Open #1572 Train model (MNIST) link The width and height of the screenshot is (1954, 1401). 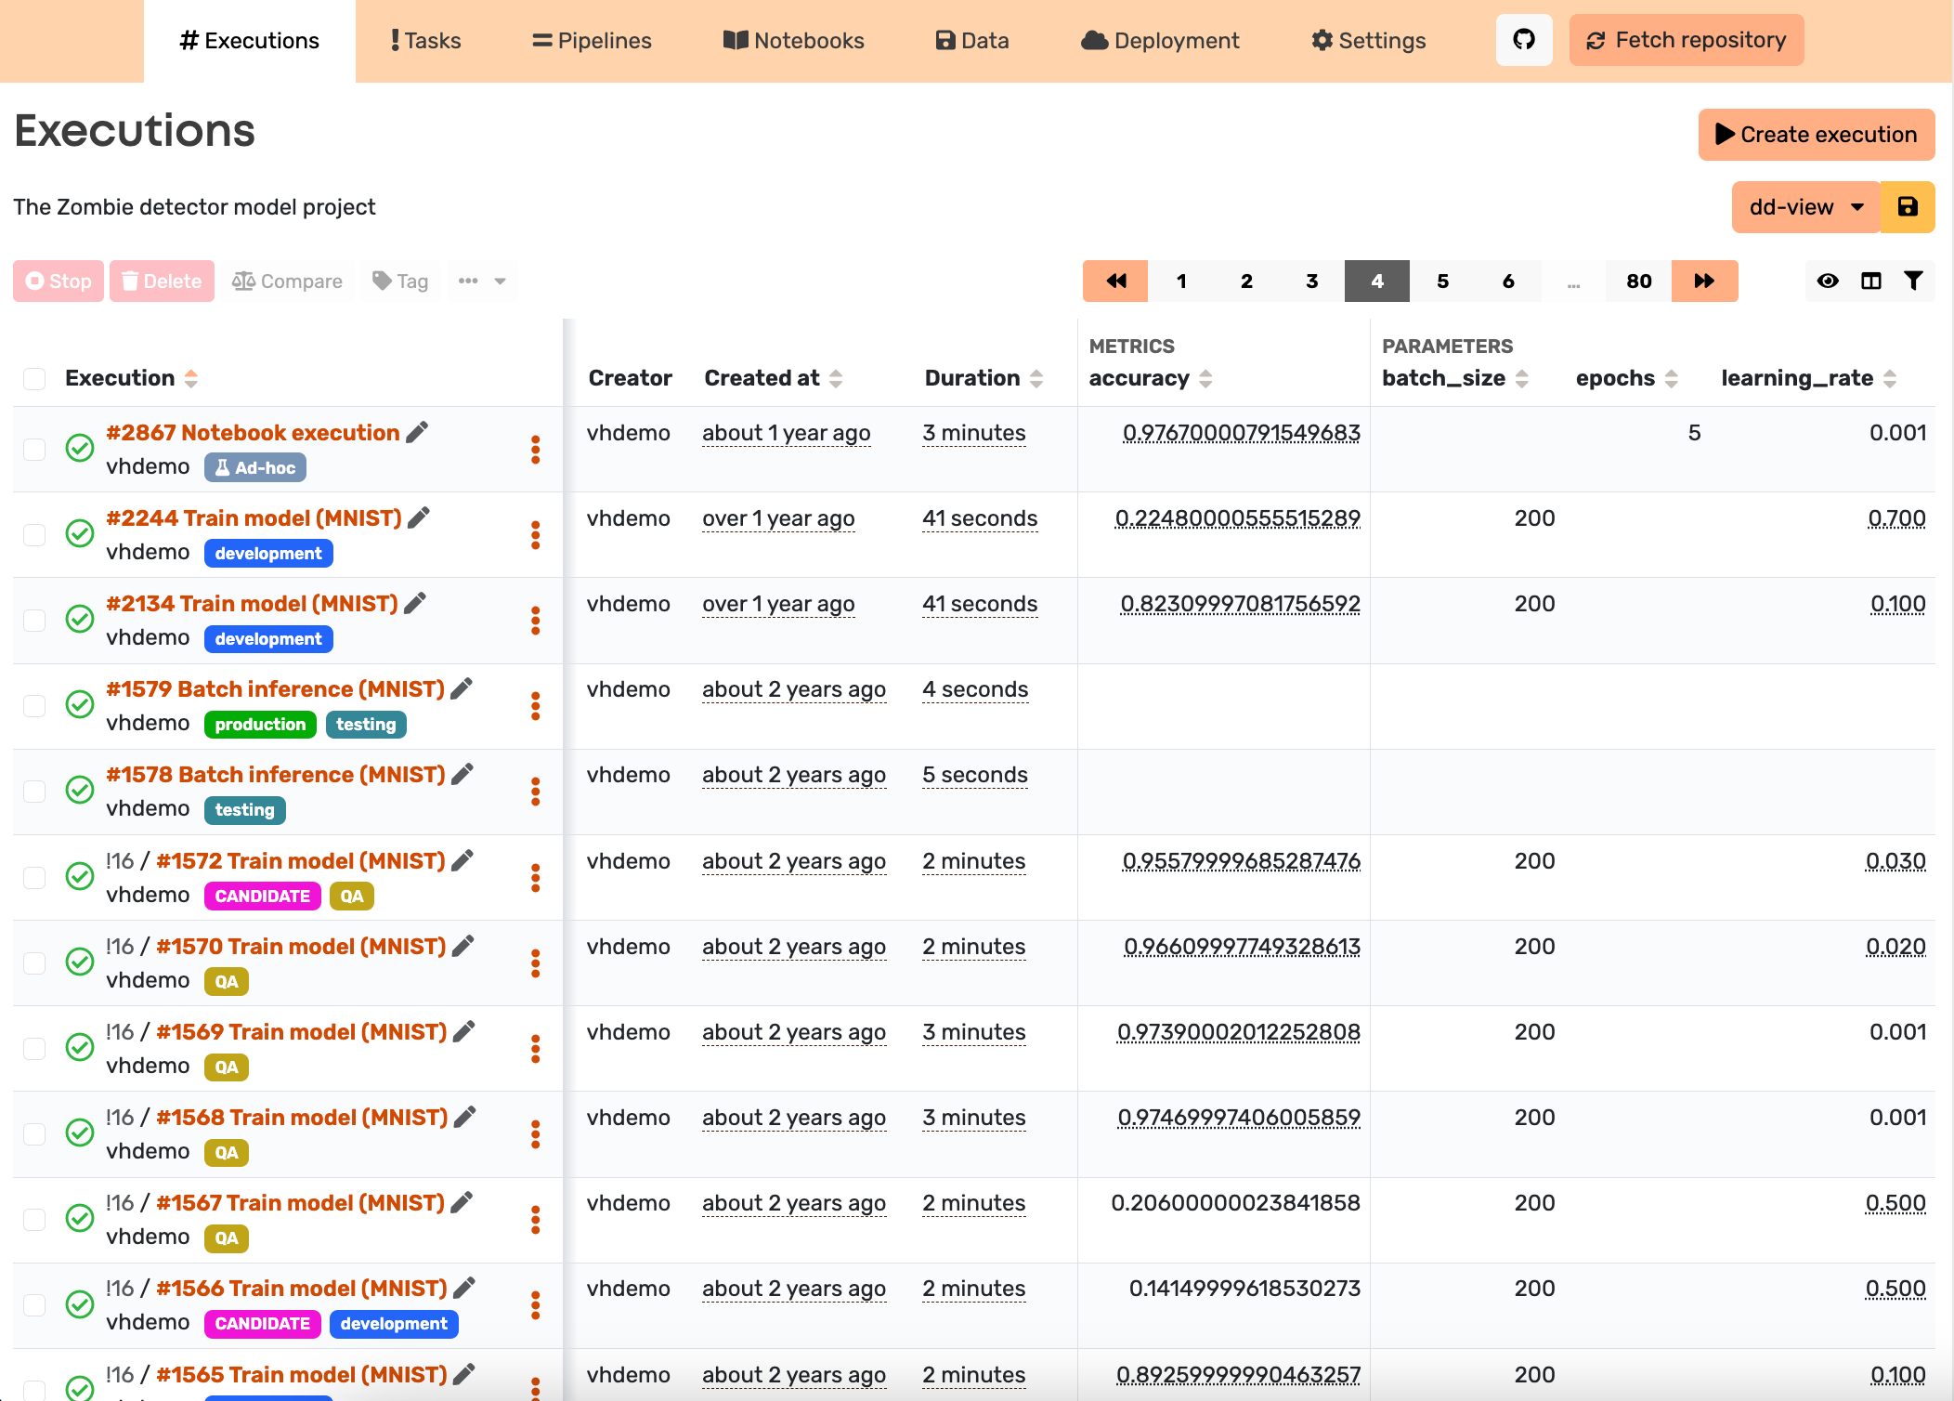[x=301, y=861]
